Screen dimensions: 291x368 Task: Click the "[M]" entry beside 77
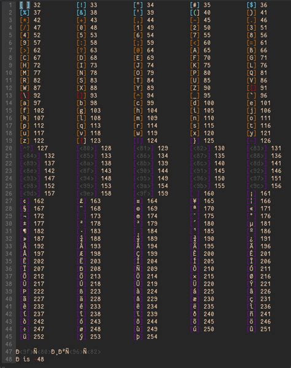[x=25, y=73]
